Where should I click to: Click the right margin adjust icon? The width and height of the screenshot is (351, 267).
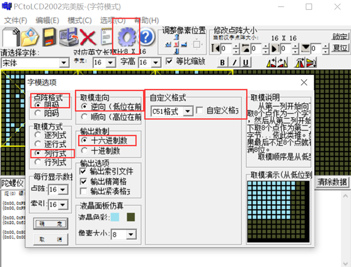(x=275, y=48)
